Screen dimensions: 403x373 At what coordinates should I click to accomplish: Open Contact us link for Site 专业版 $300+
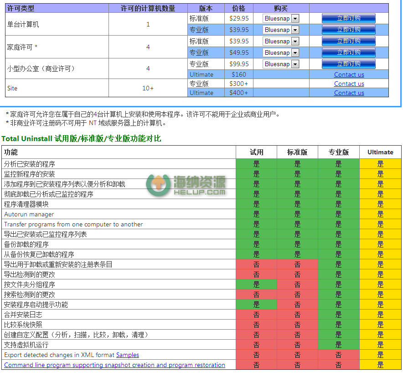click(x=349, y=84)
